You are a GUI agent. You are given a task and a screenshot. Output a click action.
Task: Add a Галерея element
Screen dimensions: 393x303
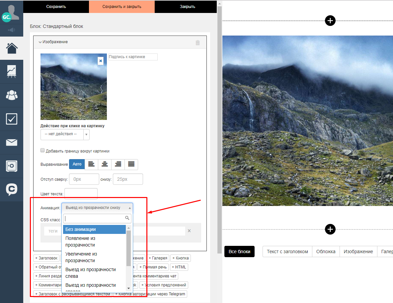coord(158,258)
